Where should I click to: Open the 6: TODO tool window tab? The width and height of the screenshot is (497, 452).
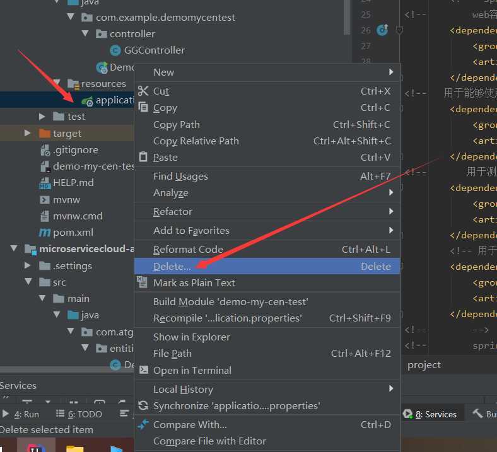tap(79, 414)
